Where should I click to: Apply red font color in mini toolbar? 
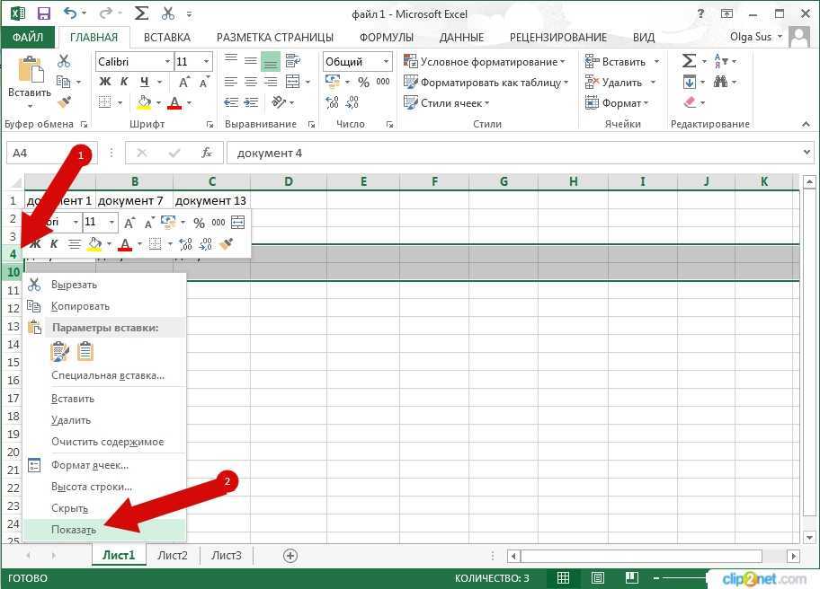point(125,244)
